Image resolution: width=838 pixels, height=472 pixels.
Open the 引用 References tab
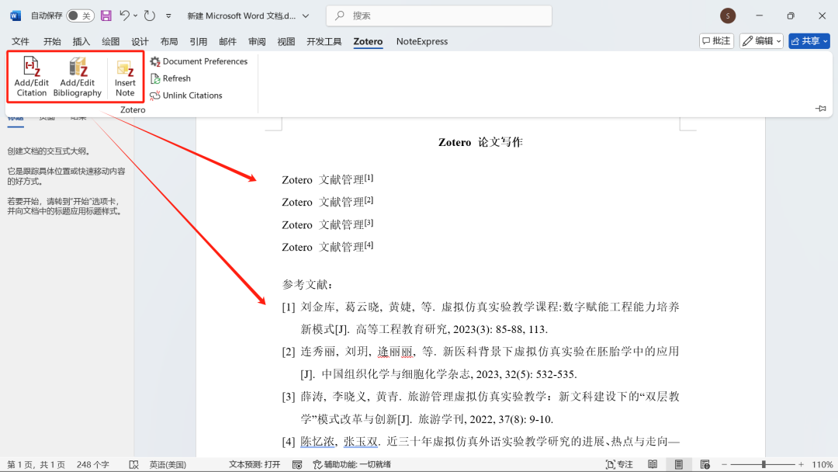pyautogui.click(x=198, y=42)
